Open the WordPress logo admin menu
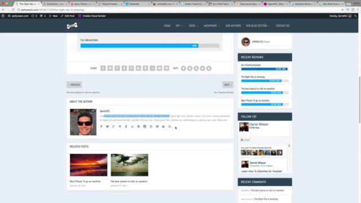The image size is (361, 203). pos(3,16)
